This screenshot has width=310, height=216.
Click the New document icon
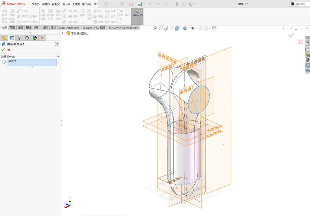click(x=113, y=4)
